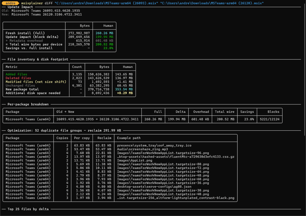Click the "Reclaim" column header
306x216 pixels.
click(x=104, y=138)
